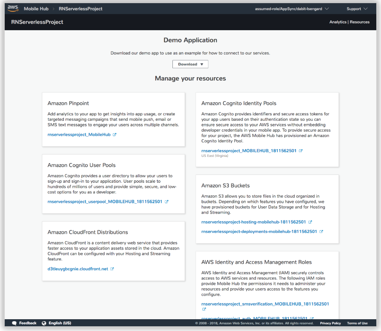The height and width of the screenshot is (331, 381).
Task: Open RNServerlessProject breadcrumb item
Action: (80, 9)
